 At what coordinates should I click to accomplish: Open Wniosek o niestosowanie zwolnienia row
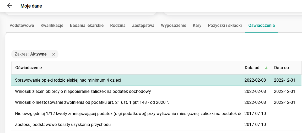click(92, 102)
